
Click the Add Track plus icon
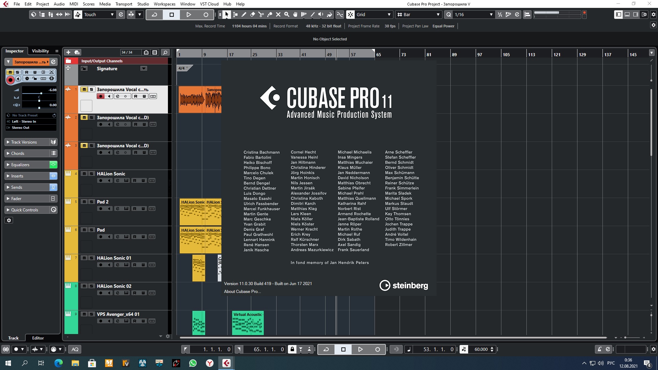pyautogui.click(x=68, y=52)
